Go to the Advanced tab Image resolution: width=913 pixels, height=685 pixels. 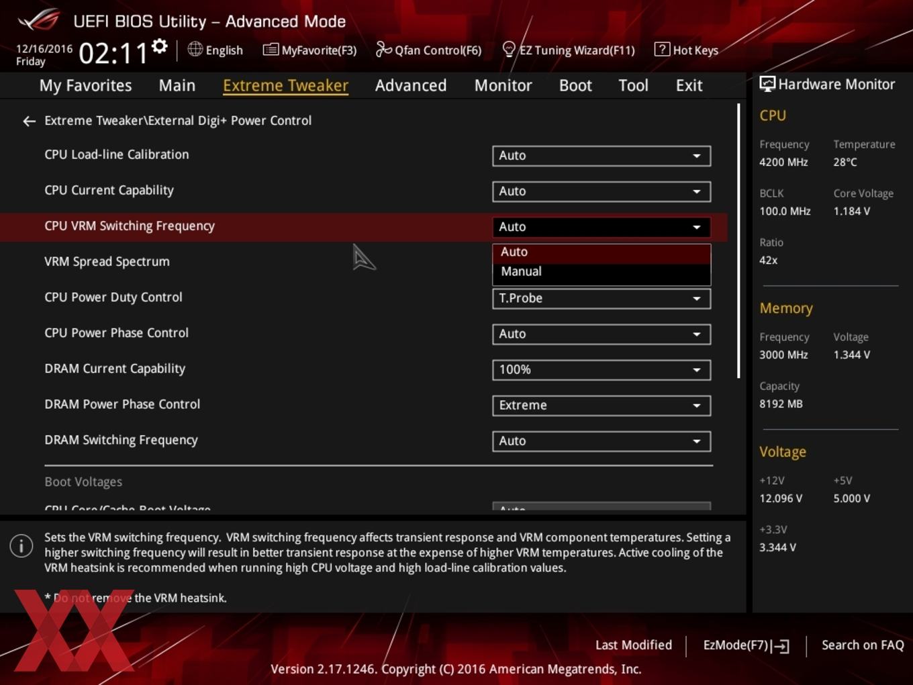411,85
